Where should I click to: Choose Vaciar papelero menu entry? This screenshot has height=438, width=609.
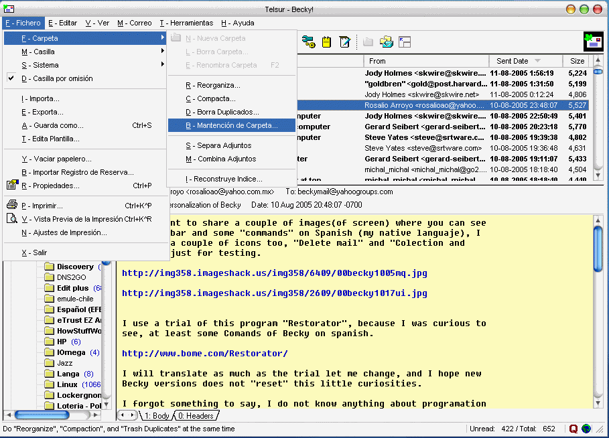86,159
